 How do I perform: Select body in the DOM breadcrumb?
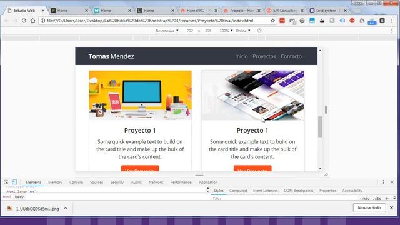[x=19, y=197]
